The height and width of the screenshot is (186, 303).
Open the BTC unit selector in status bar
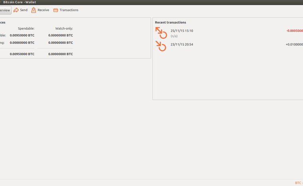tap(298, 183)
